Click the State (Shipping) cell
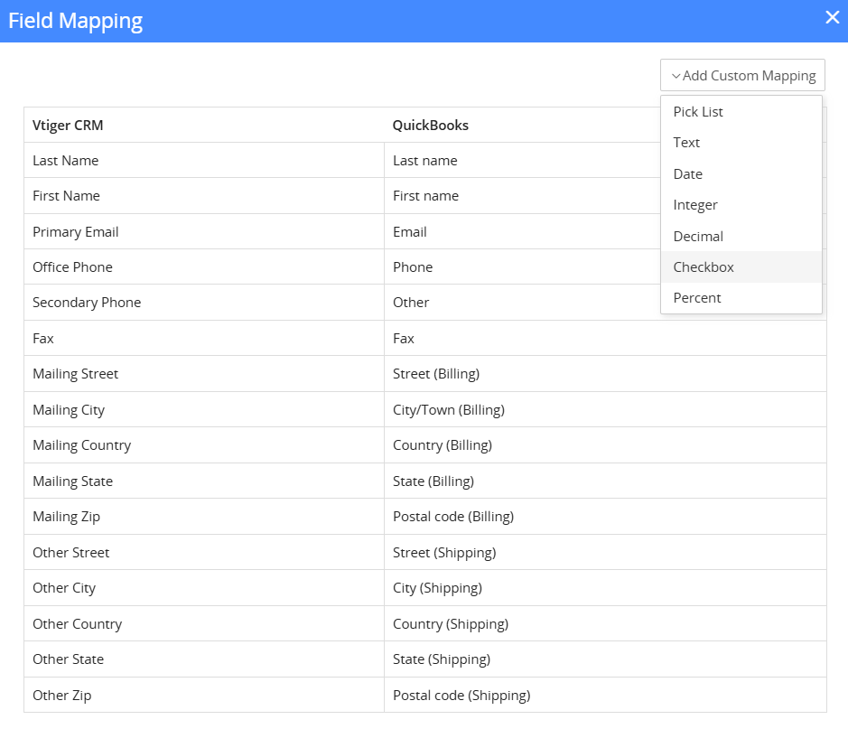 coord(605,659)
